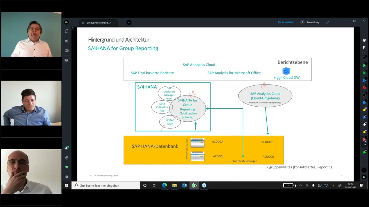The image size is (369, 207).
Task: Pick the black pen size 2
Action: click(364, 95)
